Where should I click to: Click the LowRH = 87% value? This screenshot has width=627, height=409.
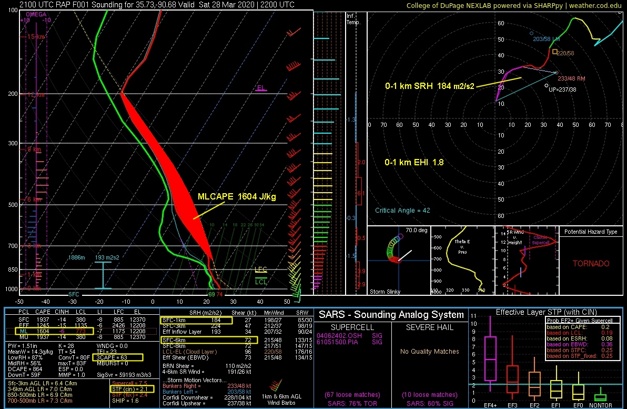(x=25, y=357)
